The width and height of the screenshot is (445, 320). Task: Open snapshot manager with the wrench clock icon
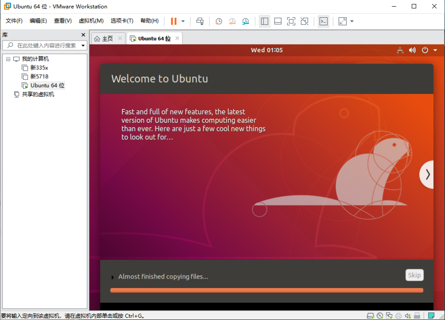click(246, 21)
